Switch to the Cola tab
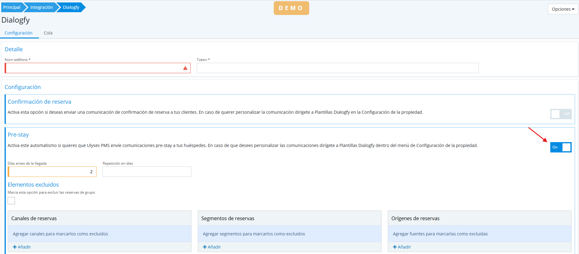 pos(48,33)
